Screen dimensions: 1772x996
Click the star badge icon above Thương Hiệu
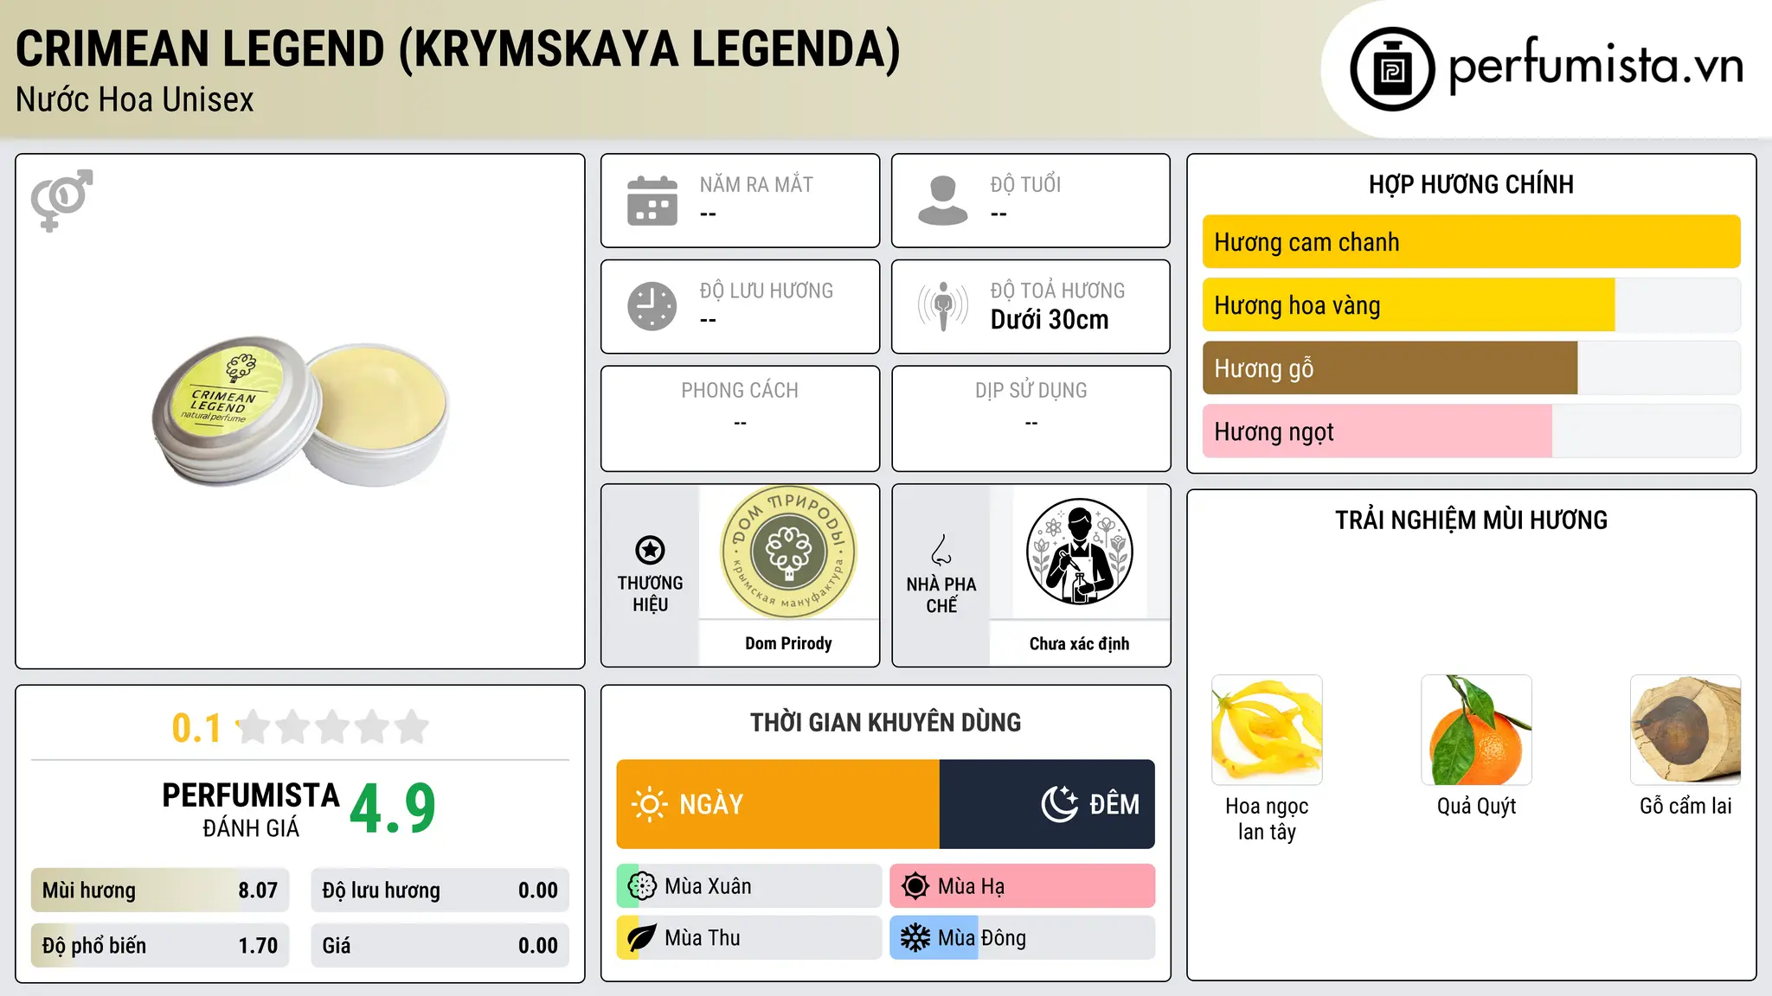[650, 550]
